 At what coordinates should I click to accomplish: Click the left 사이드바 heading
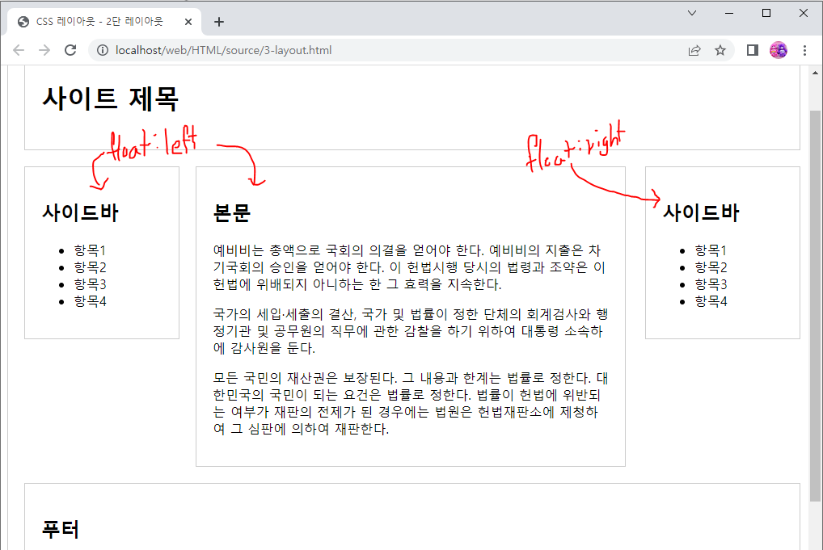pyautogui.click(x=80, y=212)
